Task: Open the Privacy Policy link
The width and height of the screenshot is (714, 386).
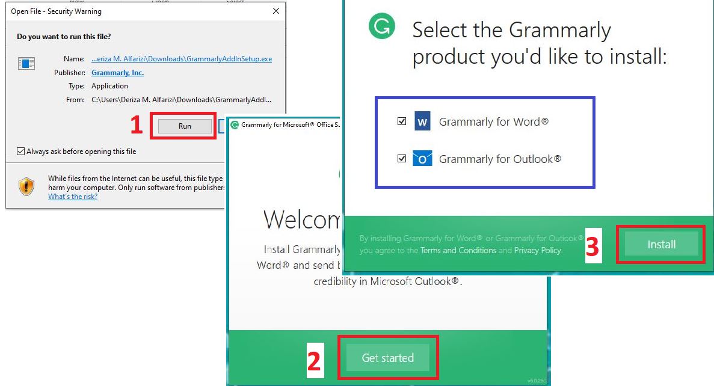Action: tap(537, 250)
